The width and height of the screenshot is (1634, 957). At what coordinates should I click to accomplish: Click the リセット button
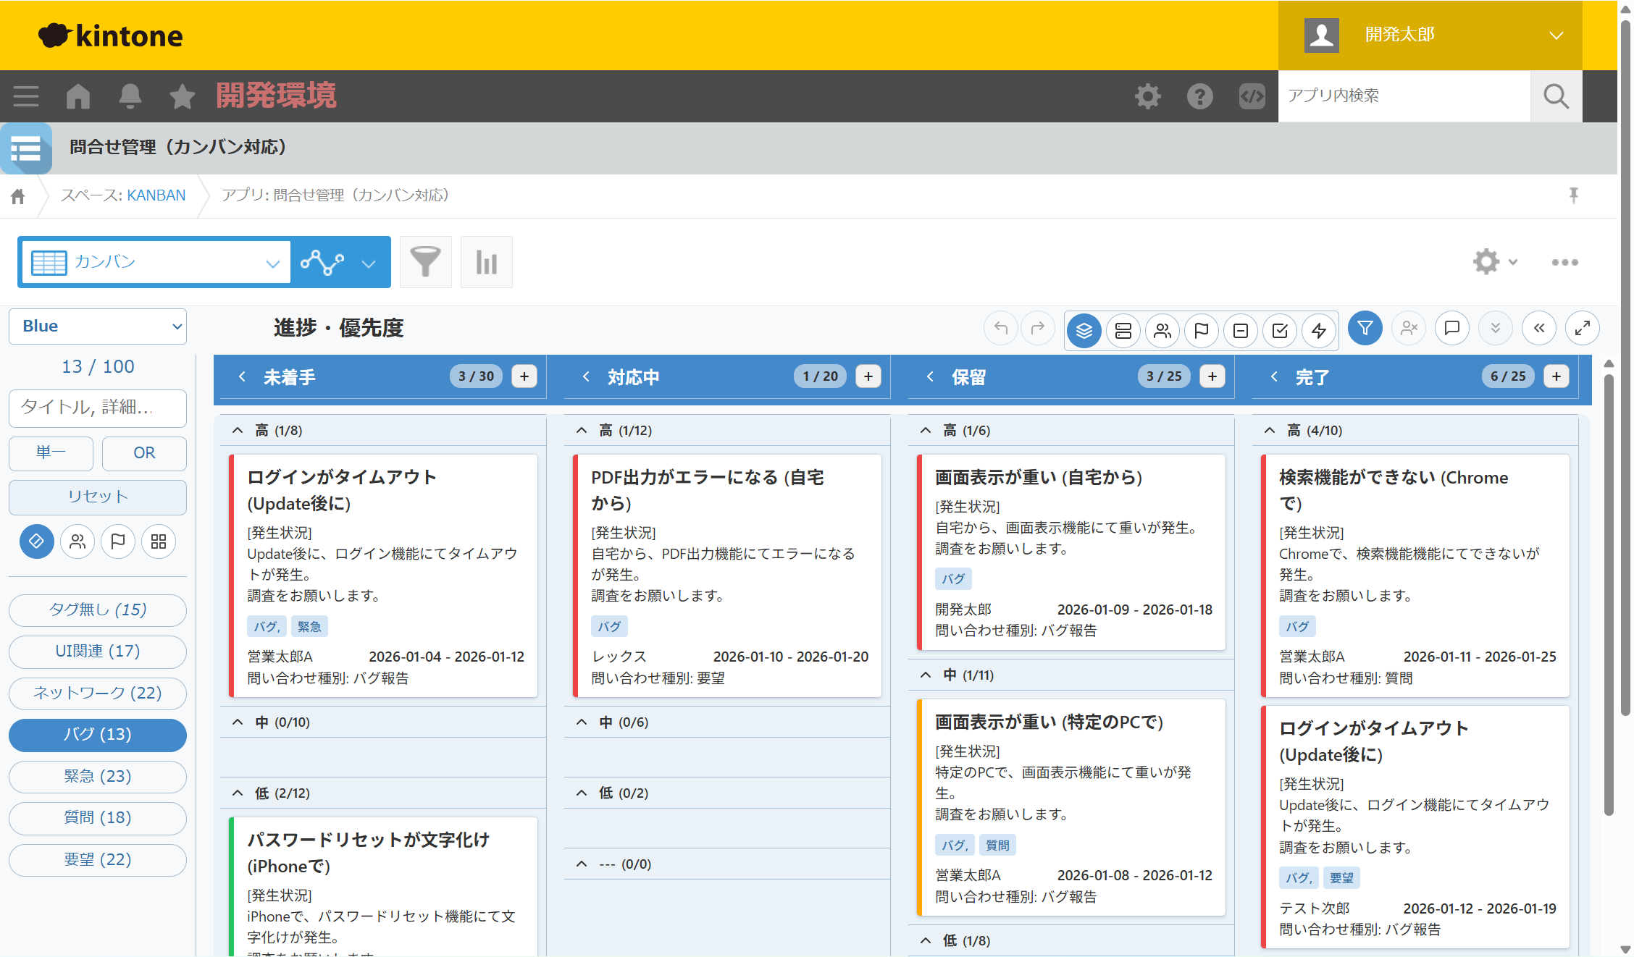pyautogui.click(x=98, y=497)
